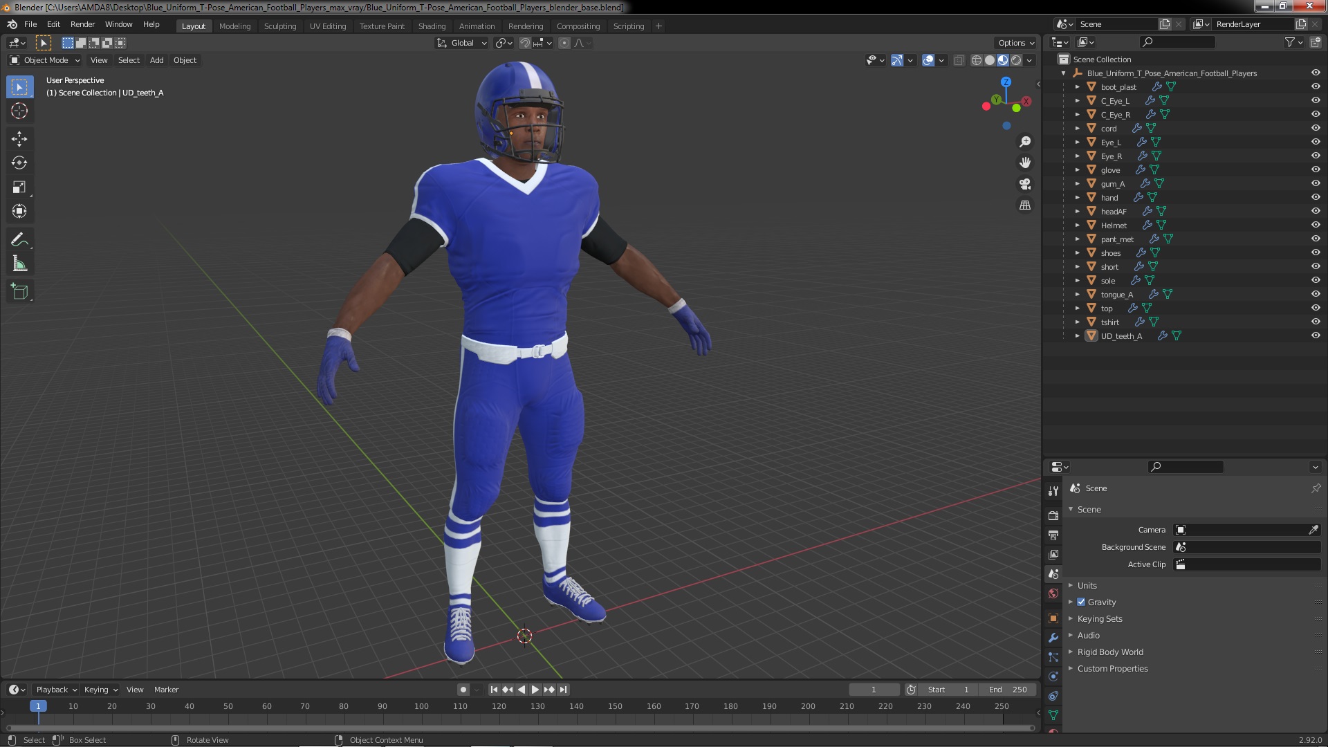Select the Cursor tool in toolbar
The height and width of the screenshot is (747, 1328).
pos(19,111)
